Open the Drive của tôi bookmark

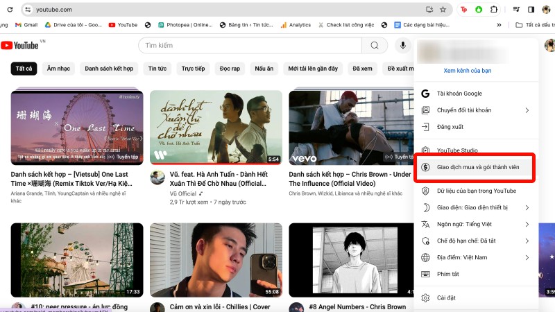[x=74, y=25]
